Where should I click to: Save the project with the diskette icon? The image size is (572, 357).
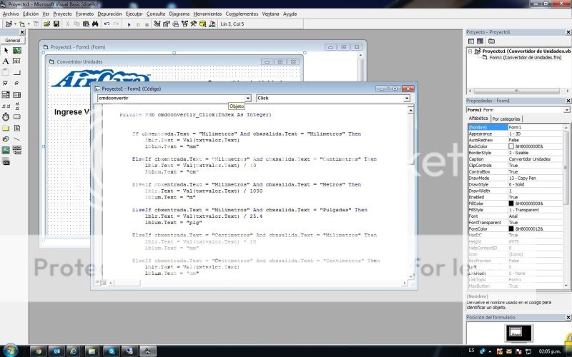pos(56,24)
